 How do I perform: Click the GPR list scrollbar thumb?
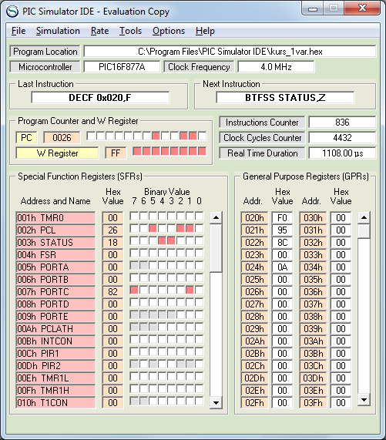pos(364,231)
